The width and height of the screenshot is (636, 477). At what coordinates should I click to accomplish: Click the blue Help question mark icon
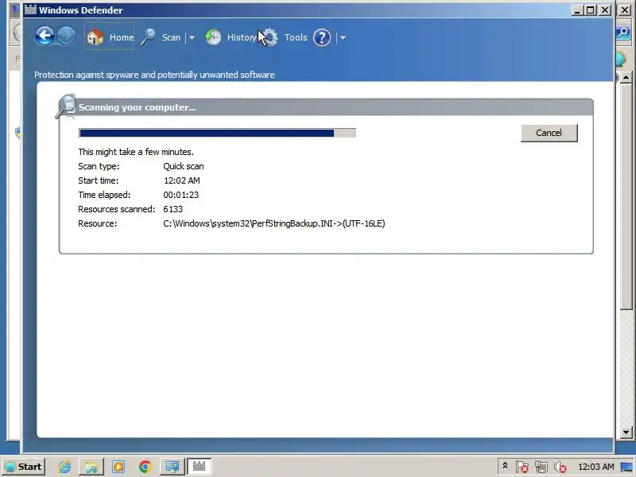point(322,37)
